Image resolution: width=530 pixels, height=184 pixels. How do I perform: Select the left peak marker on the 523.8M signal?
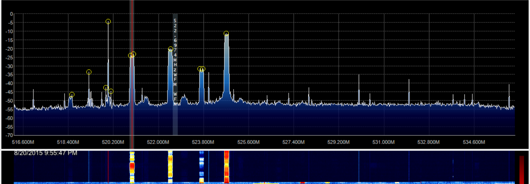click(200, 69)
